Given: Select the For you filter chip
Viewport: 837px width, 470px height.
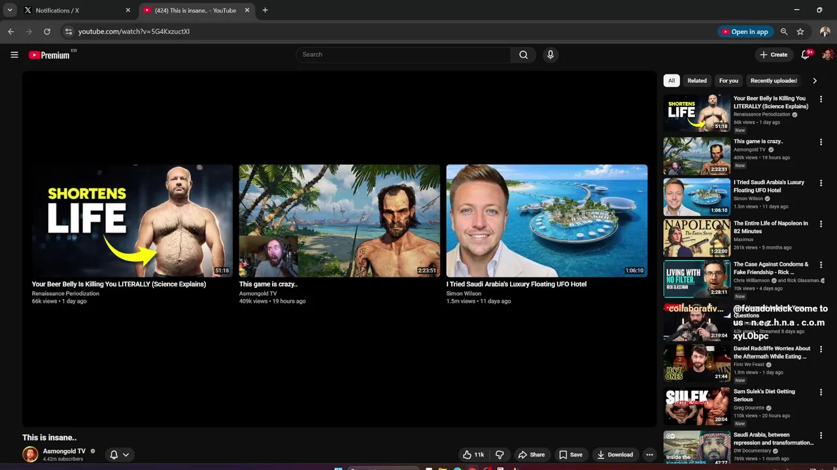Looking at the screenshot, I should tap(728, 81).
